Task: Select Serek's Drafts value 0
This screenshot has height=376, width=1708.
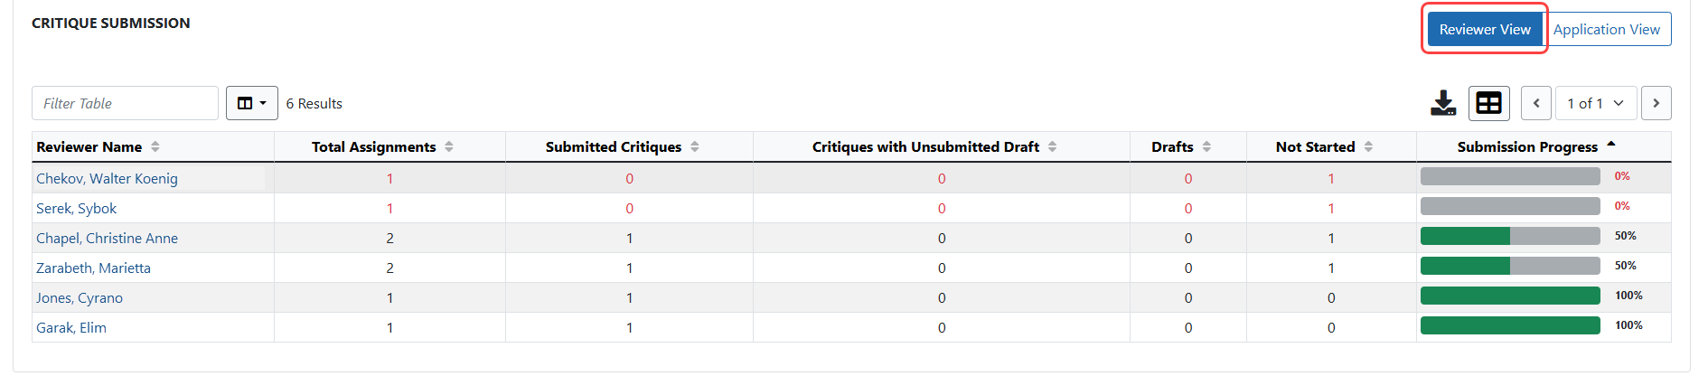Action: [1188, 208]
